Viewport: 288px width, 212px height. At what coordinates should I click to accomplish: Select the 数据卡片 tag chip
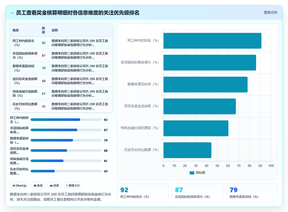(x=73, y=185)
